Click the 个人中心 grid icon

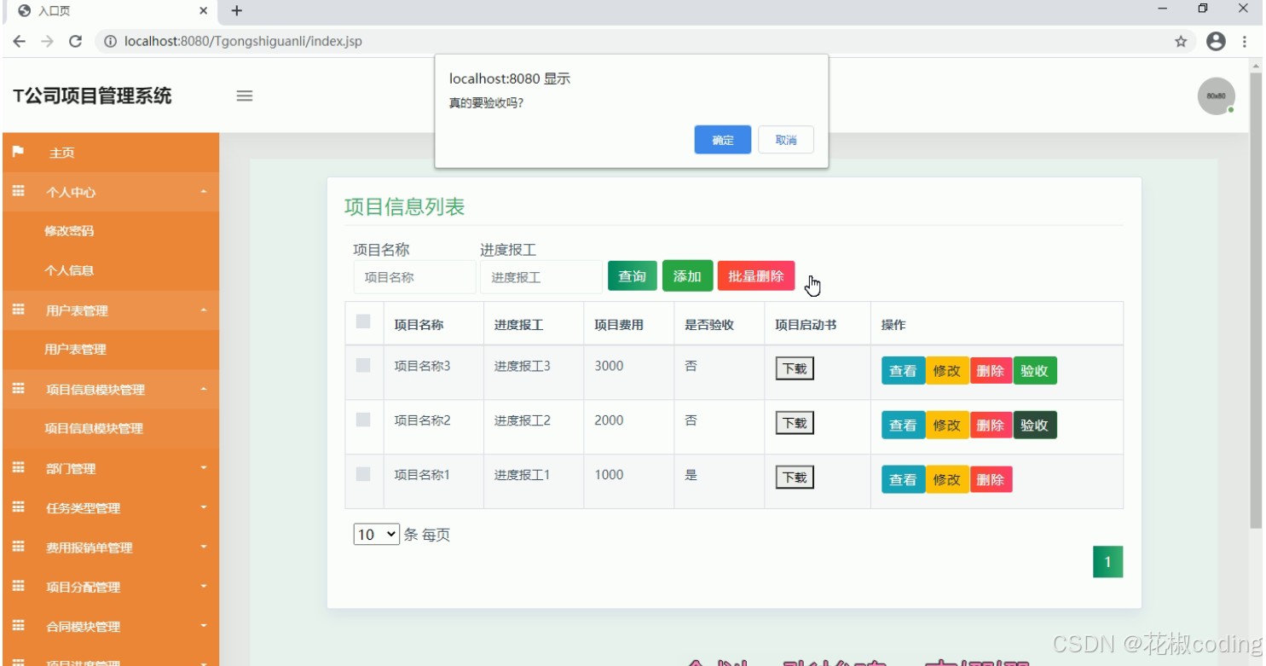point(19,192)
